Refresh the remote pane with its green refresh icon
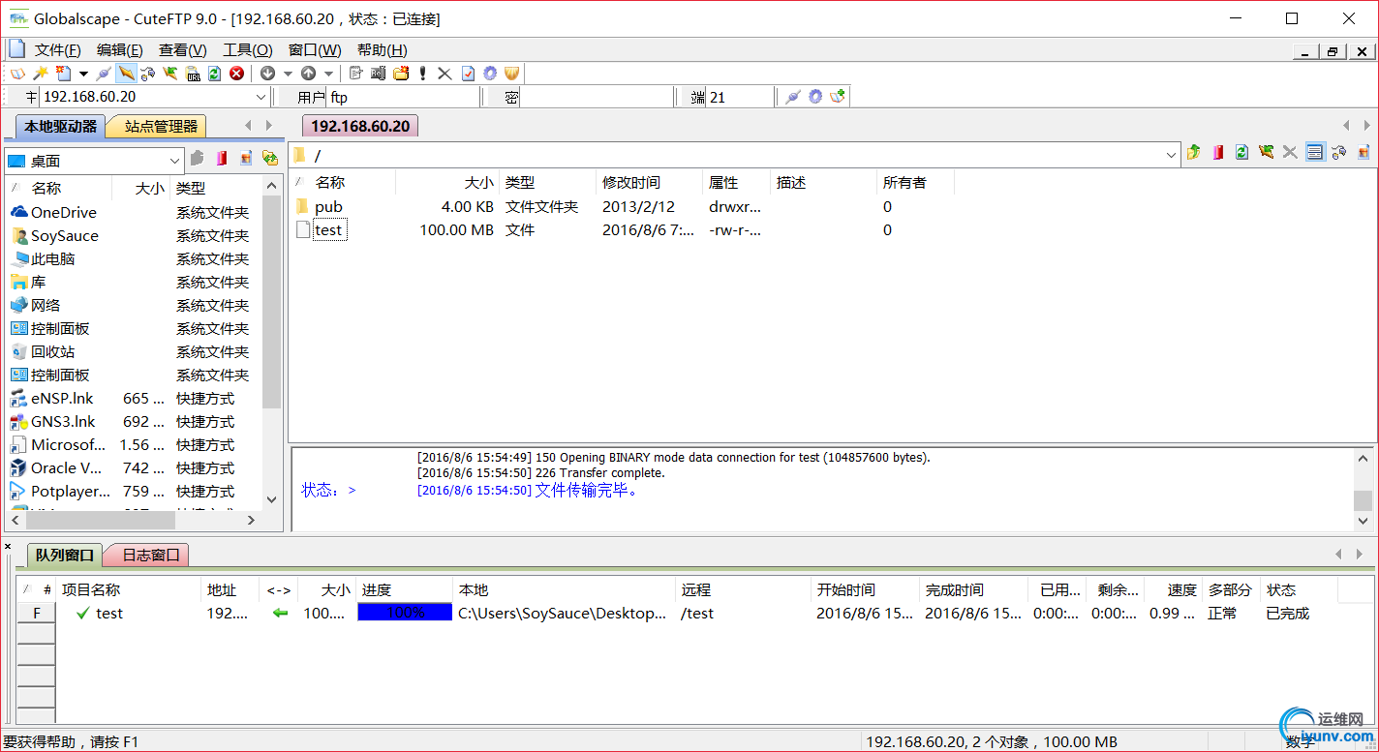1379x752 pixels. 1241,152
